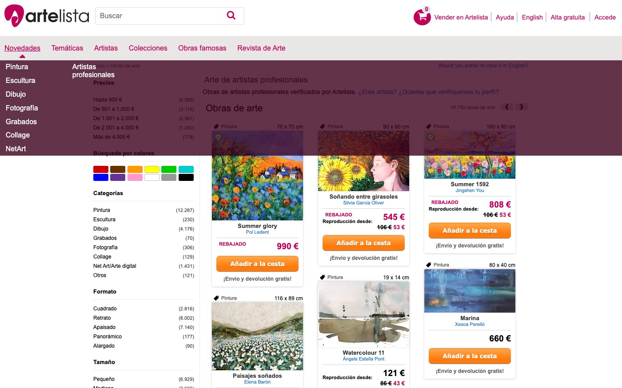The image size is (622, 388).
Task: Click the tag icon above Watercolour 11
Action: 323,277
